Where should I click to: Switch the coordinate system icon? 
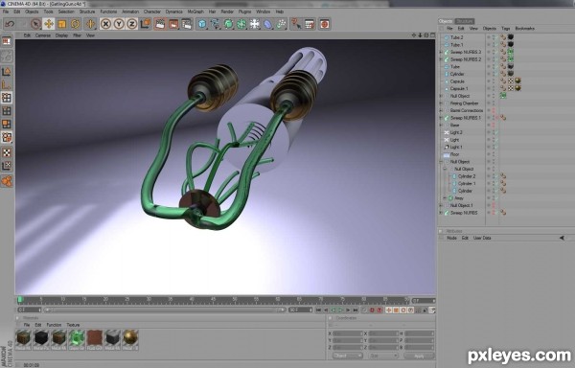(146, 24)
